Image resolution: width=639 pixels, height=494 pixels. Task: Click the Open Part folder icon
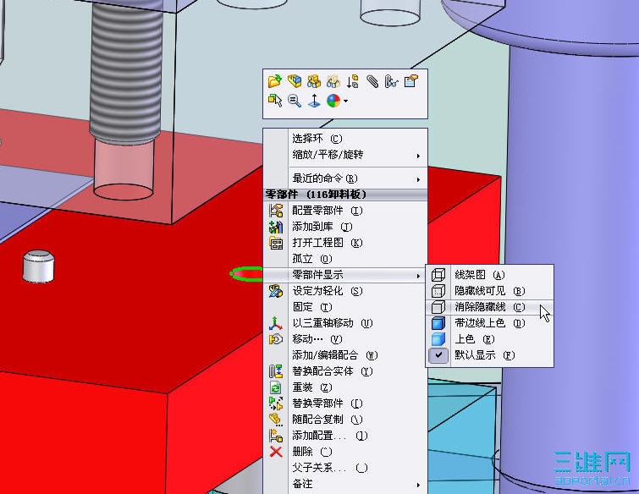point(275,81)
